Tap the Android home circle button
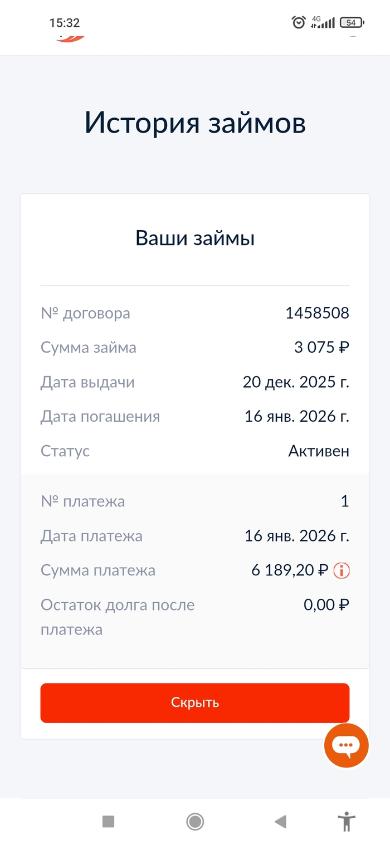The width and height of the screenshot is (390, 845). pyautogui.click(x=195, y=822)
